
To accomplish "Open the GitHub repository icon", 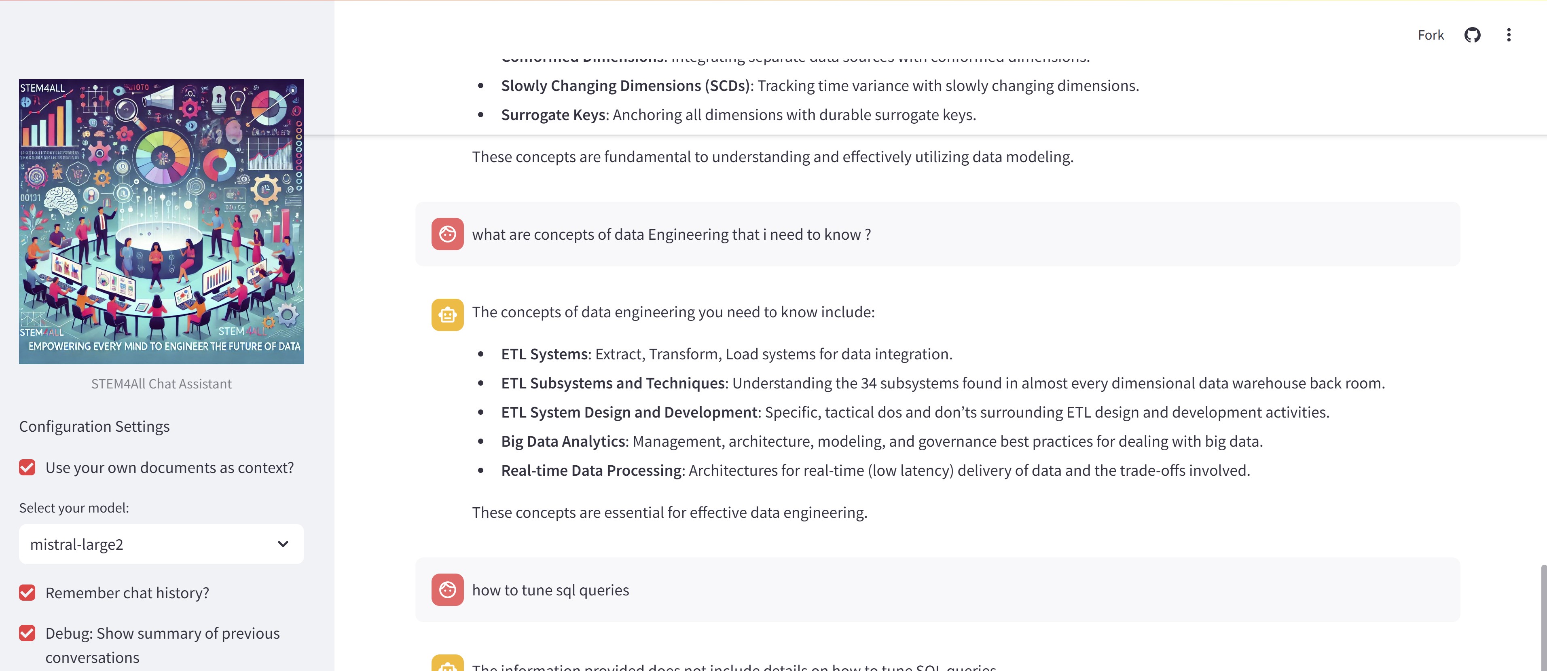I will (x=1472, y=35).
